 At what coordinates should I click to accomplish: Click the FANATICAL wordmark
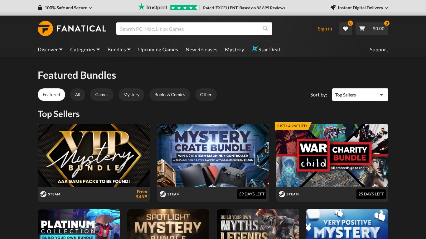pos(81,29)
